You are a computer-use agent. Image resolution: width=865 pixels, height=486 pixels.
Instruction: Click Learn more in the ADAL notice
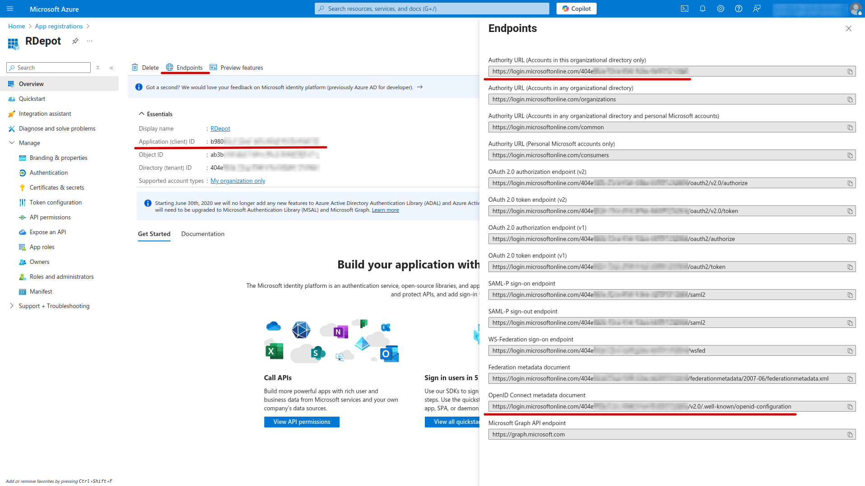click(x=385, y=210)
